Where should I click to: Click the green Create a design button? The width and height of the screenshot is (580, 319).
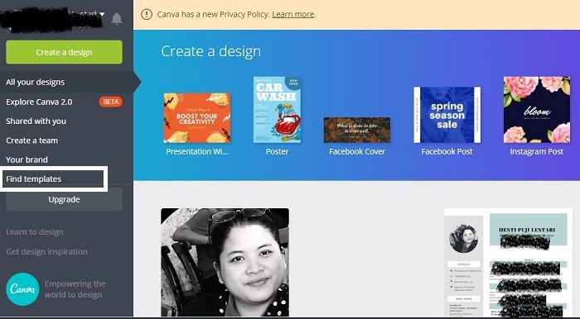coord(64,52)
